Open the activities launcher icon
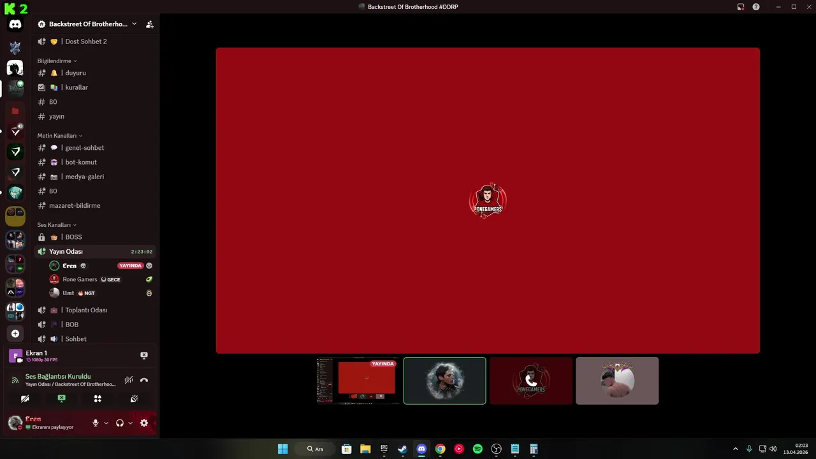816x459 pixels. (x=98, y=398)
